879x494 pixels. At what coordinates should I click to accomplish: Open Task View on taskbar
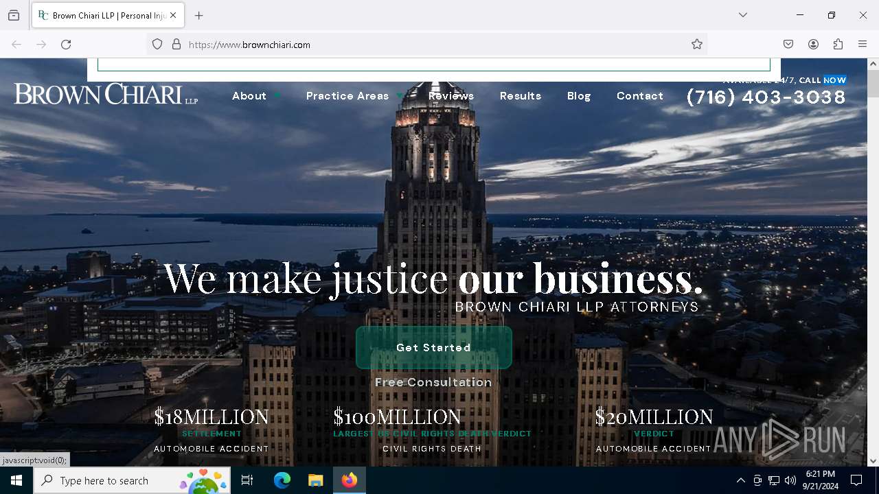tap(247, 480)
